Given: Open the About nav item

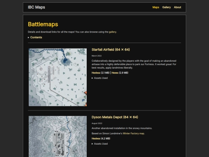Looking at the screenshot, I should pyautogui.click(x=177, y=7).
